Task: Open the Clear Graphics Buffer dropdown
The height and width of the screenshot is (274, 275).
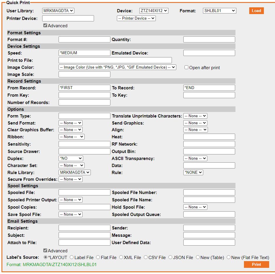Action: (x=71, y=130)
